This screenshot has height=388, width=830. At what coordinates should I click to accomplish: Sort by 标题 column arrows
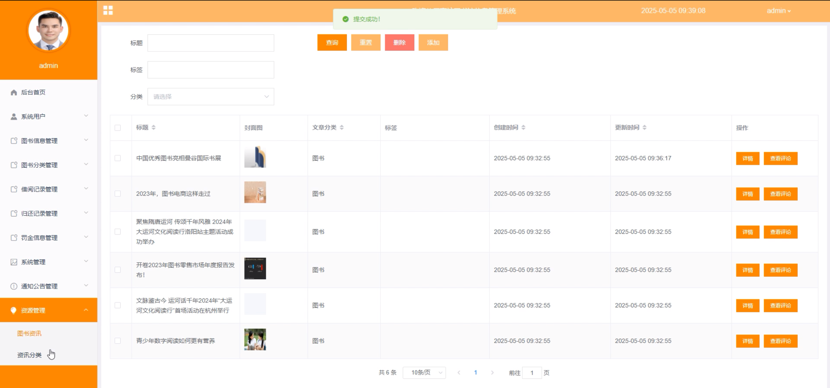point(153,127)
